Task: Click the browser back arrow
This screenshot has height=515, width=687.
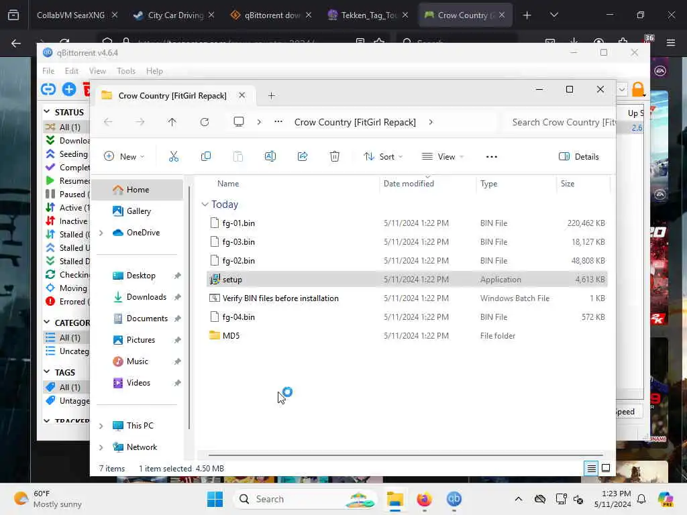Action: click(x=16, y=43)
